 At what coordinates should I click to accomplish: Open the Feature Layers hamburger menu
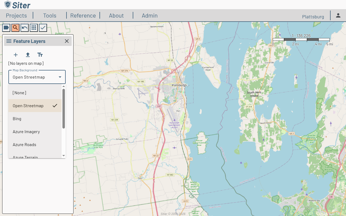click(9, 41)
